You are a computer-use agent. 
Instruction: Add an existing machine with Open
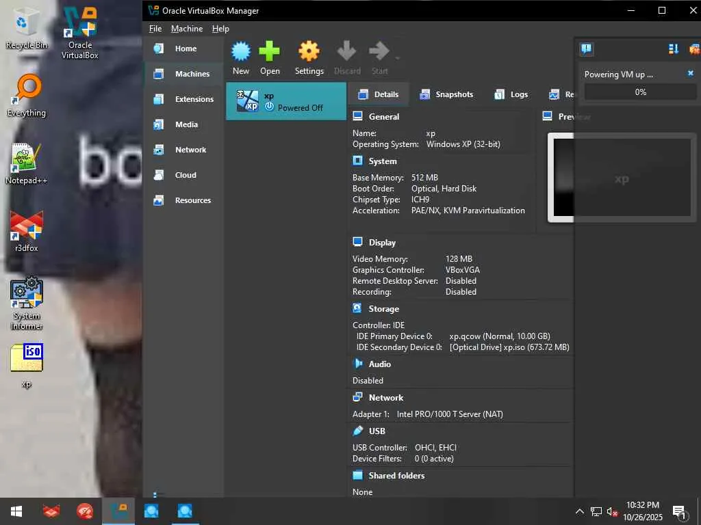270,58
